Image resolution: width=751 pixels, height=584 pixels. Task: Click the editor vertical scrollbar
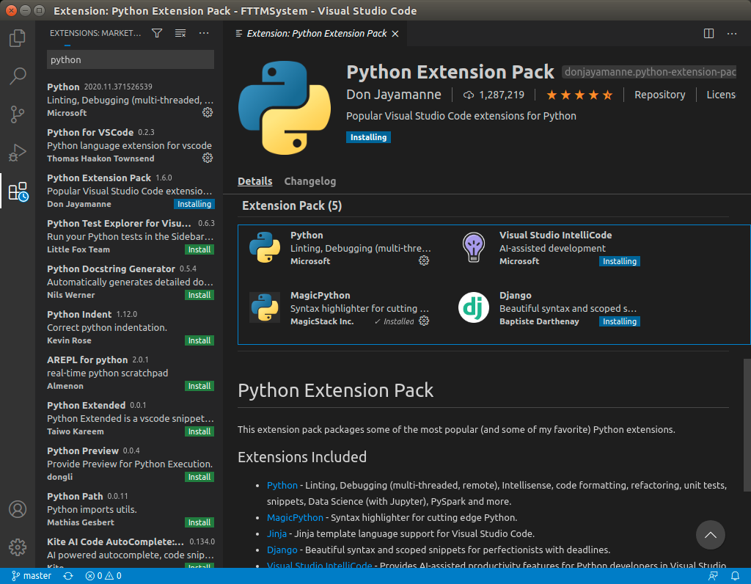click(x=747, y=425)
